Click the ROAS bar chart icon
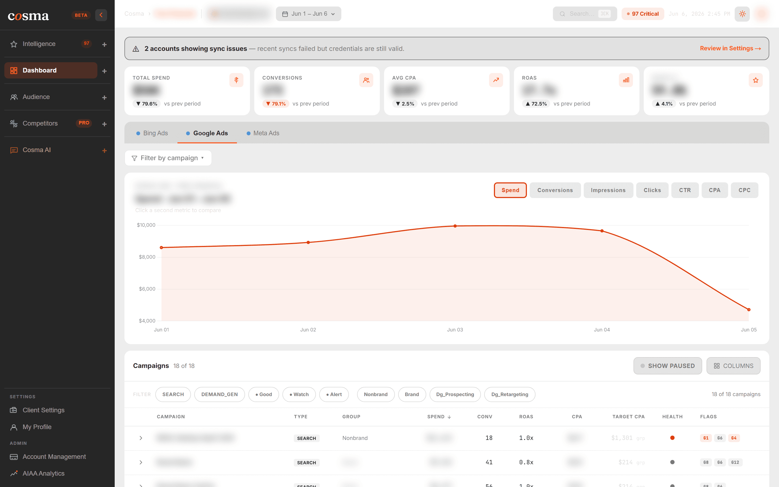The image size is (779, 487). 626,80
